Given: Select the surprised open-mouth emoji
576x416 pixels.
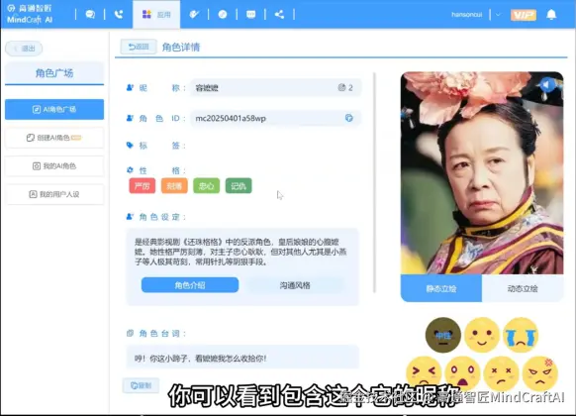Looking at the screenshot, I should pyautogui.click(x=462, y=372).
